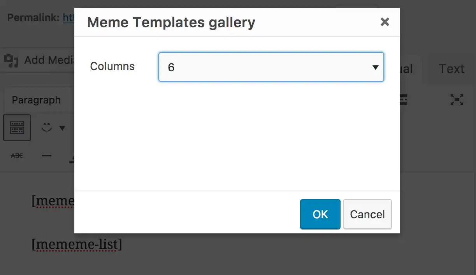Enter distraction-free fullscreen mode
This screenshot has width=476, height=275.
tap(457, 100)
